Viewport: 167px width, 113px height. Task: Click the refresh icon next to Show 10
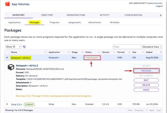point(24,47)
